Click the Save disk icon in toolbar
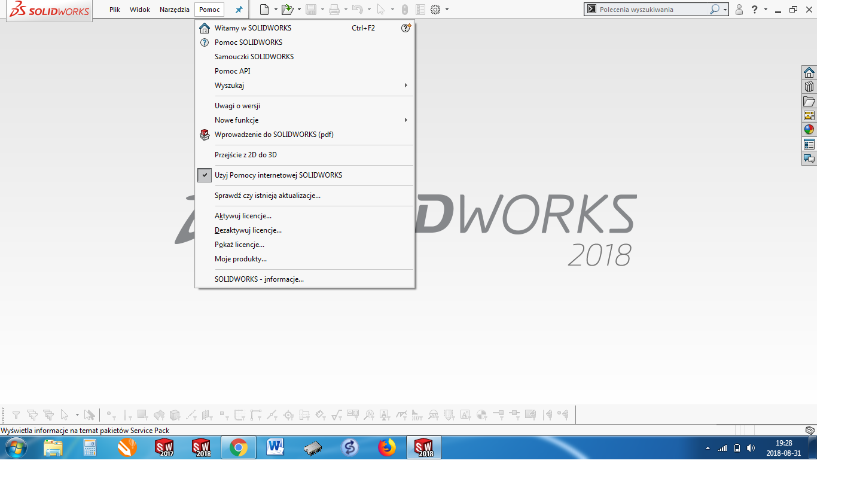 click(311, 10)
